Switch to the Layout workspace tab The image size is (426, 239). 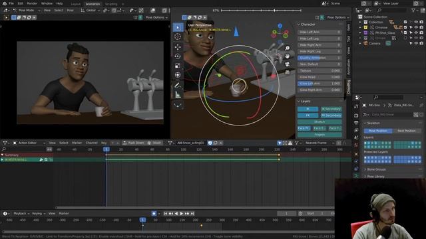coord(75,4)
